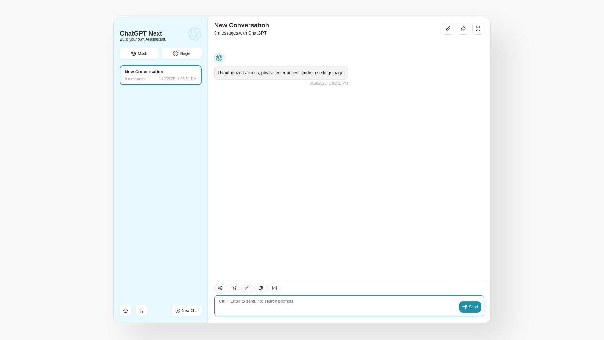This screenshot has height=340, width=604.
Task: Click the ChatGPT Next sidebar title
Action: pos(141,33)
